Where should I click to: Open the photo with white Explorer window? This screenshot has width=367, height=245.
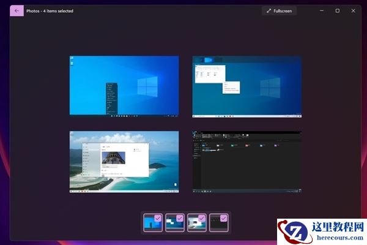(x=247, y=86)
